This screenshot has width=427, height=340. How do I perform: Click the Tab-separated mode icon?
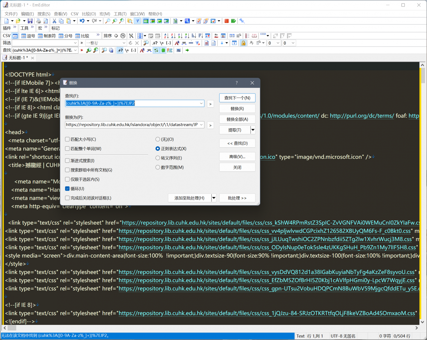point(47,36)
